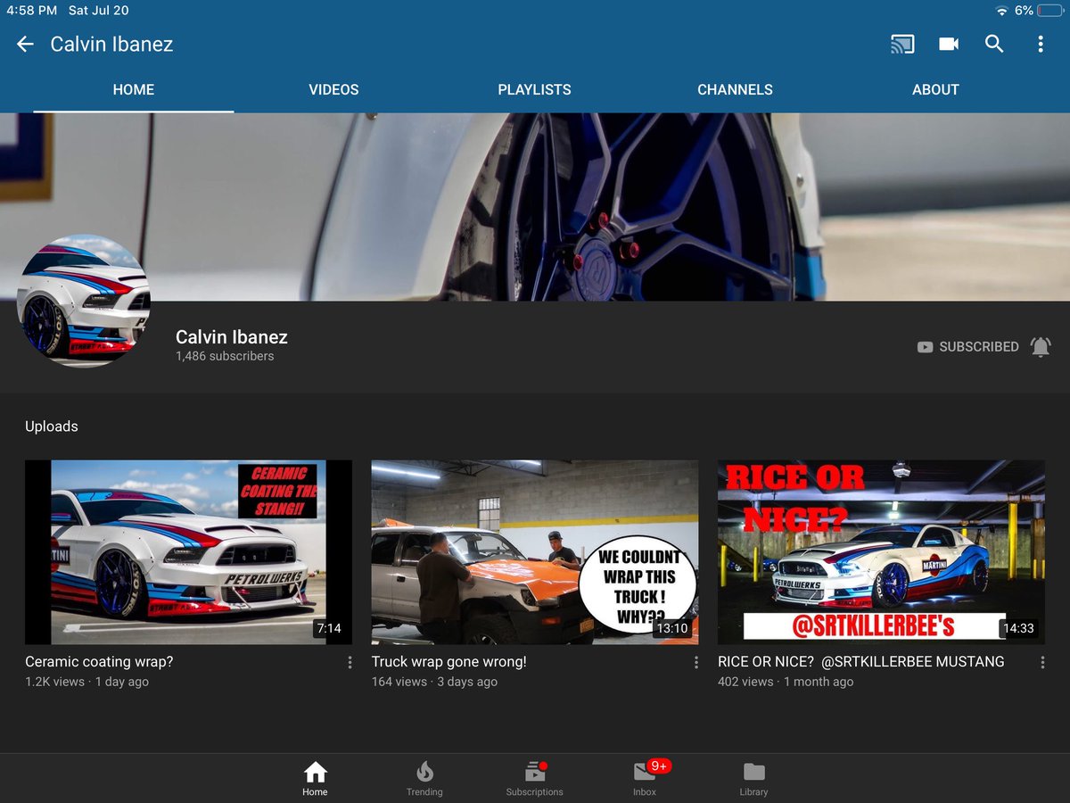Open the top bar overflow menu
The width and height of the screenshot is (1070, 803).
coord(1040,44)
